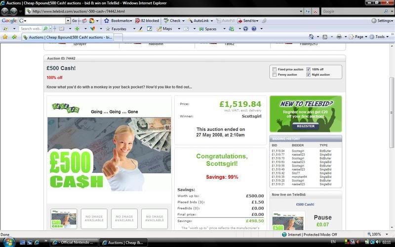Click the 82 blocked popup blocker
This screenshot has width=395, height=247.
click(147, 21)
